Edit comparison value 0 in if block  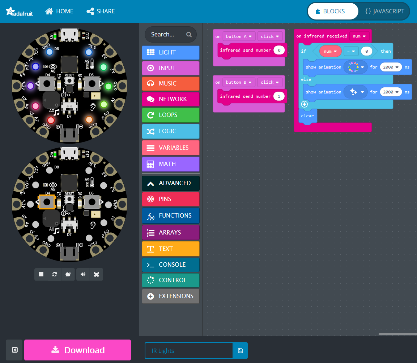coord(366,51)
